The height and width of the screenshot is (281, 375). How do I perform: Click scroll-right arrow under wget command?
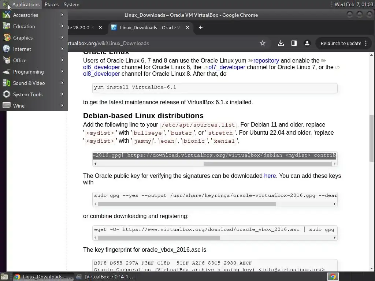(335, 238)
